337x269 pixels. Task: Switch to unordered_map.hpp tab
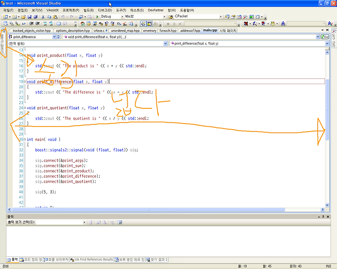point(125,30)
